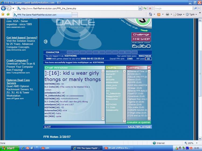Select the Games of Time game entry

(x=137, y=71)
